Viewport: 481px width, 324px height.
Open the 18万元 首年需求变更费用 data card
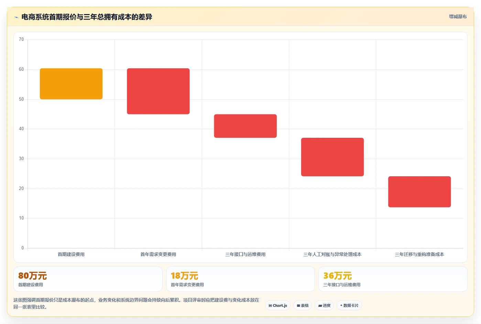tap(240, 279)
